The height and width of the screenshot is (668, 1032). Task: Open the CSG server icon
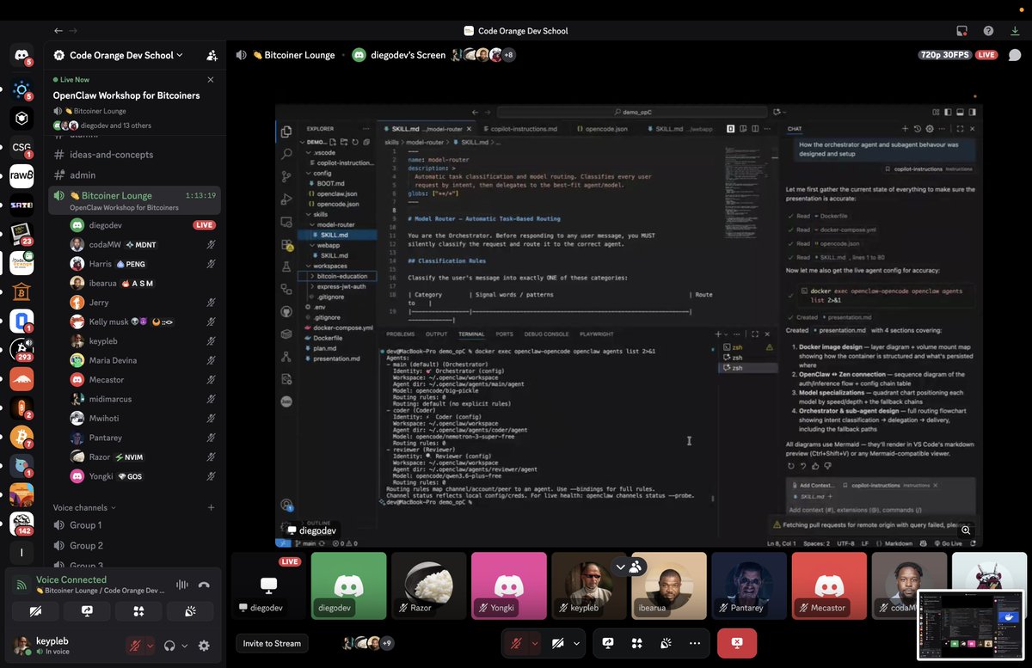[21, 148]
